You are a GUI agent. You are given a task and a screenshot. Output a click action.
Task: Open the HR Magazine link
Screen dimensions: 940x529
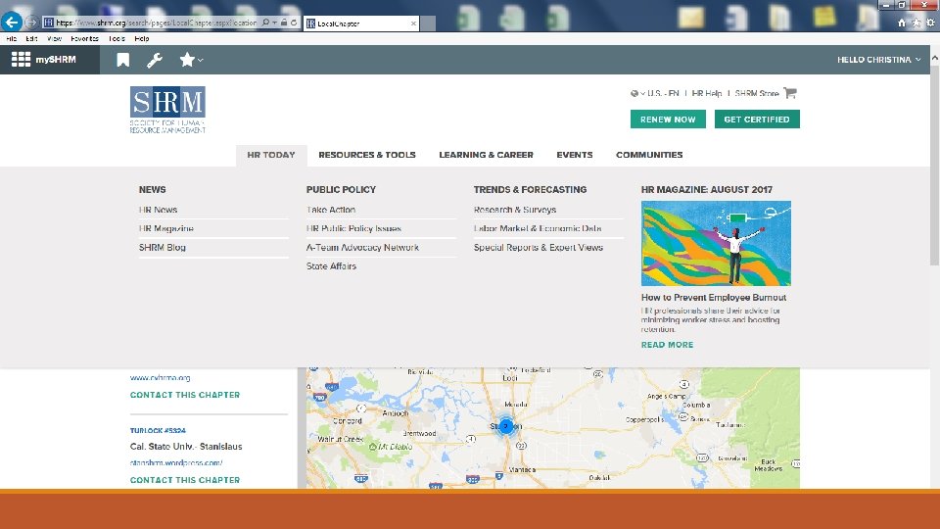click(166, 228)
